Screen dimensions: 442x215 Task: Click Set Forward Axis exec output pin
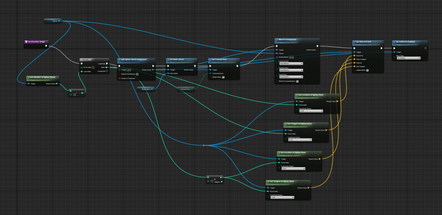pyautogui.click(x=237, y=66)
